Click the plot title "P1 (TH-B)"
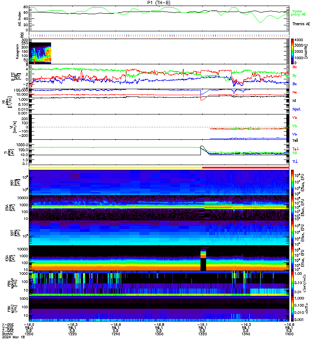Viewport: 322px width, 343px height. tap(158, 3)
